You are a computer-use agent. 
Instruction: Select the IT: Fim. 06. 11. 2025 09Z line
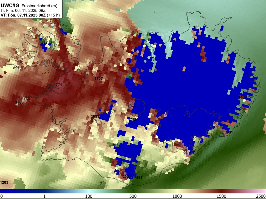point(23,11)
